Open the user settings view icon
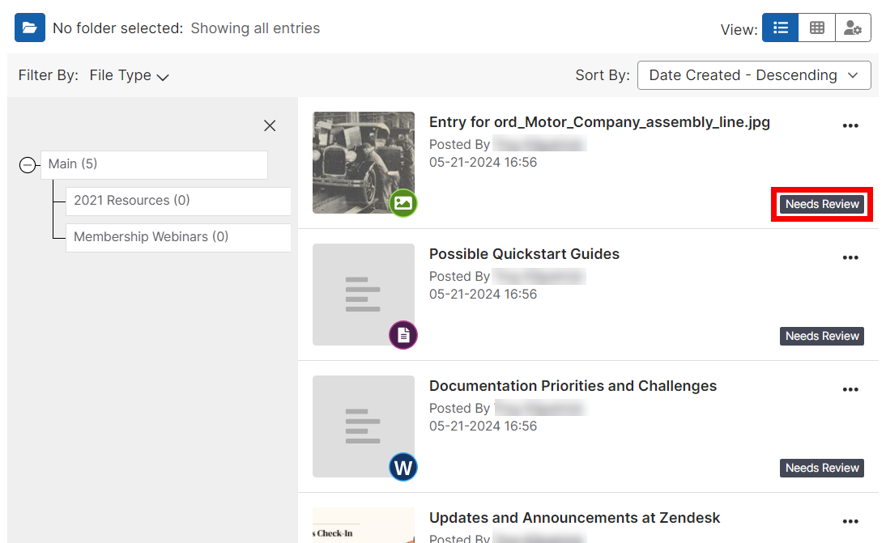Screen dimensions: 886x543 (853, 28)
